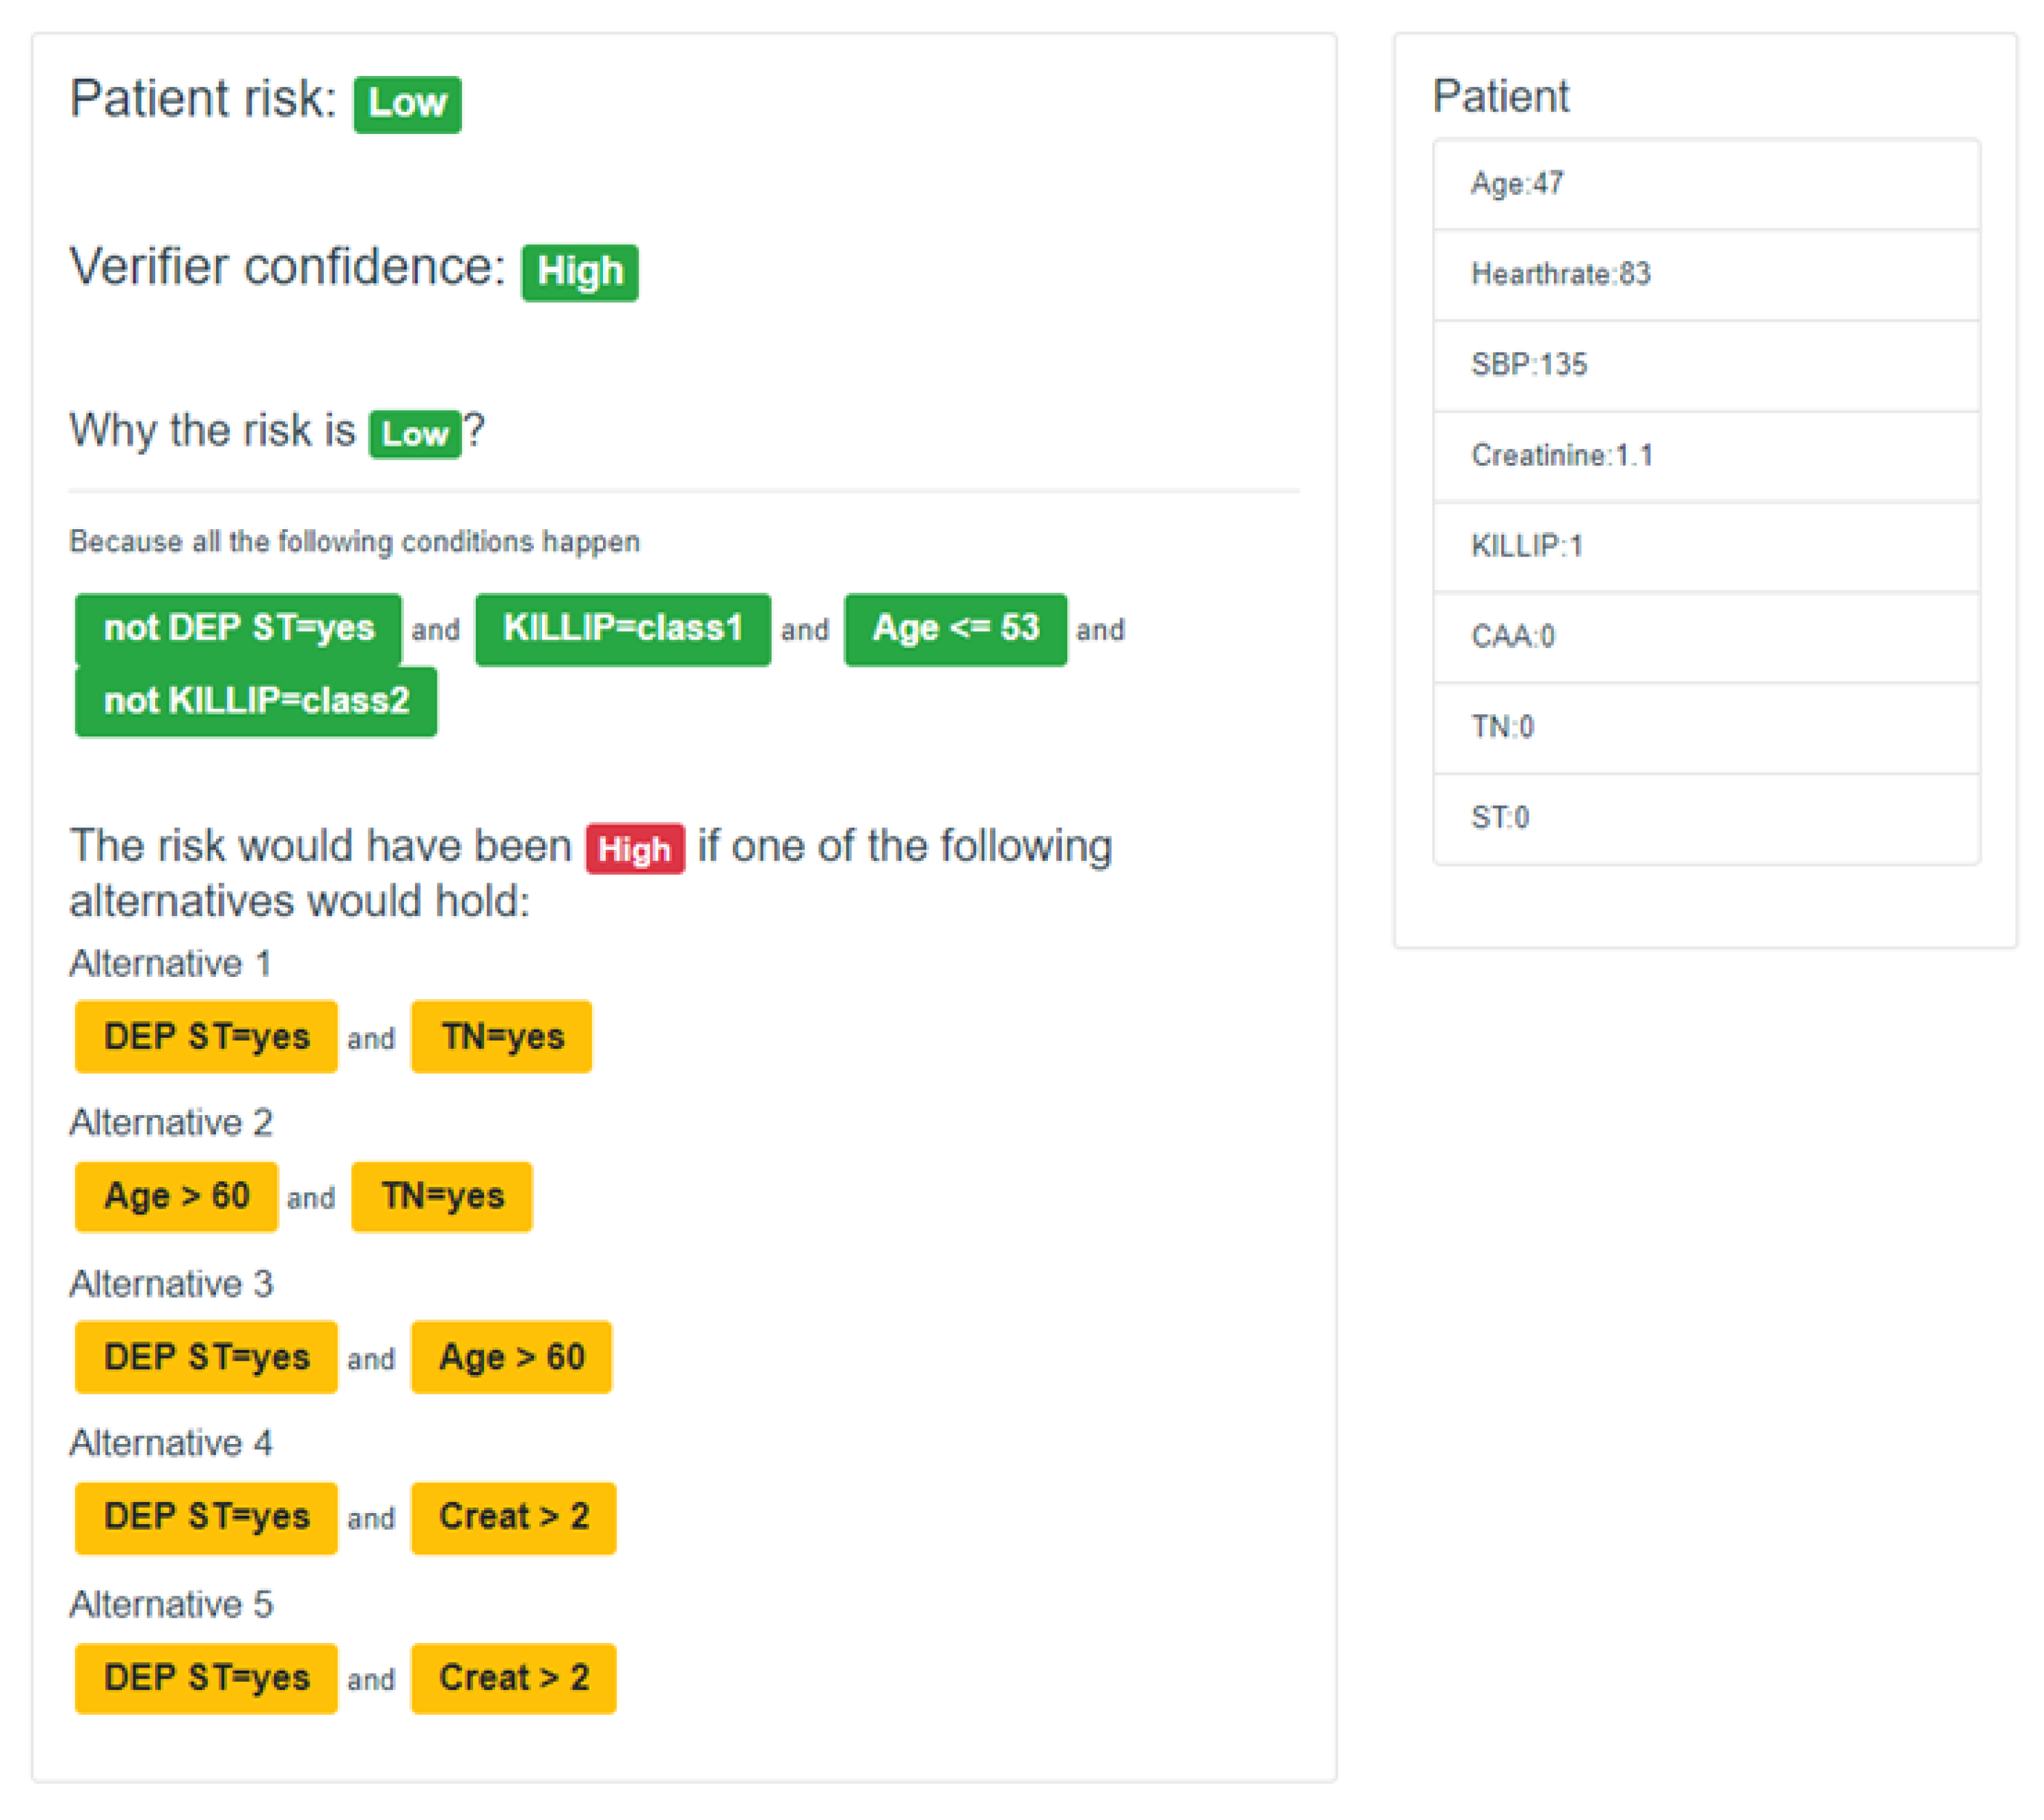The height and width of the screenshot is (1820, 2044).
Task: Click the SBP:135 patient list item
Action: point(1707,366)
